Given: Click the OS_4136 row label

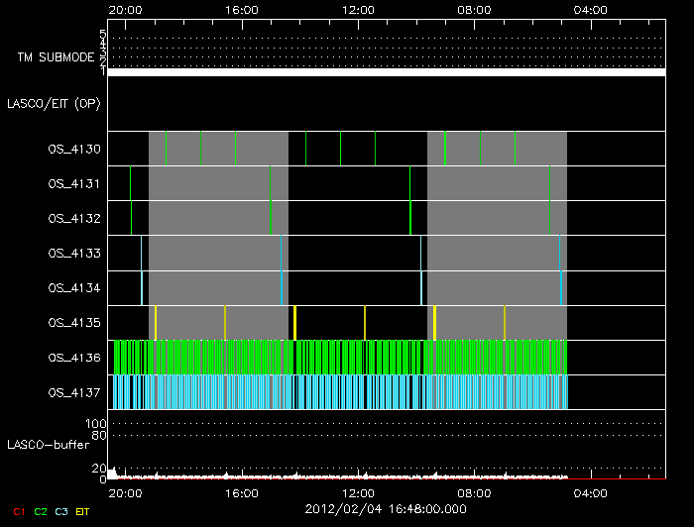Looking at the screenshot, I should (x=74, y=358).
